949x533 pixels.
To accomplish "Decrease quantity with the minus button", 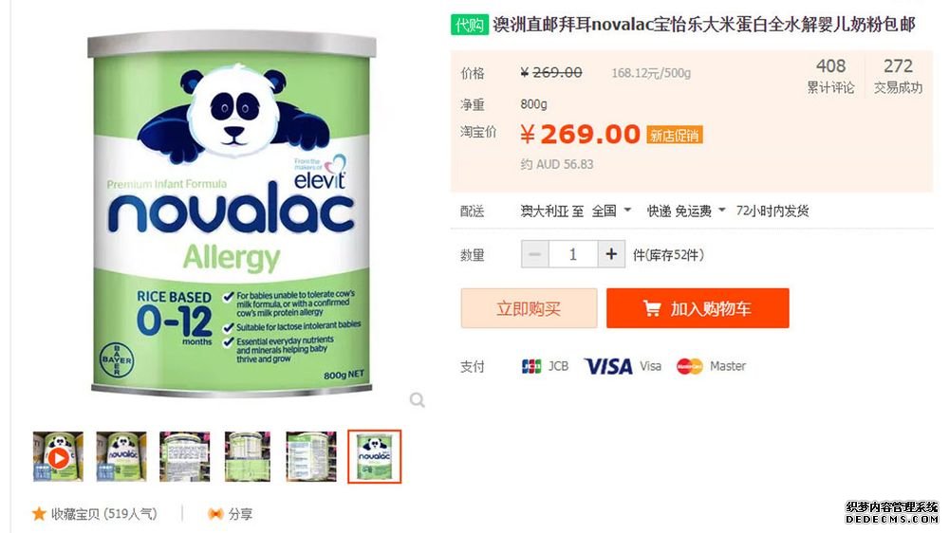I will (x=535, y=254).
